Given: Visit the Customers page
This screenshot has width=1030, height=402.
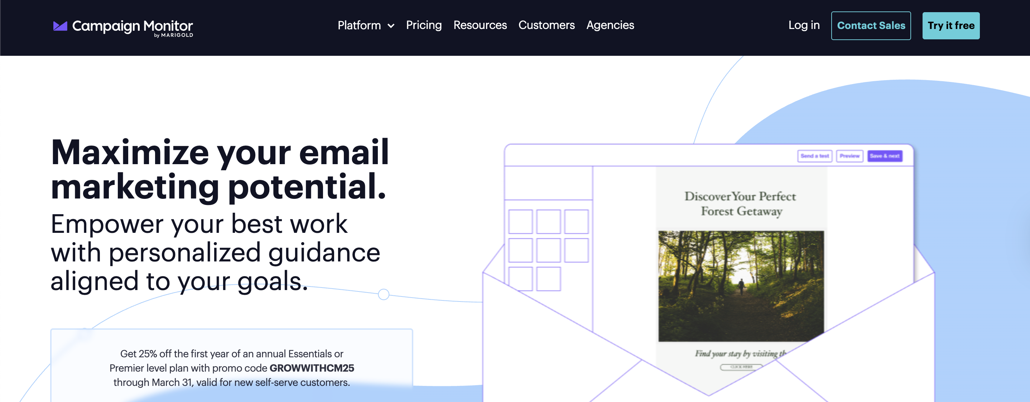Looking at the screenshot, I should click(546, 25).
